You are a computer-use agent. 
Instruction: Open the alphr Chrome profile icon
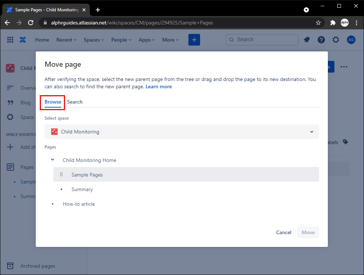pos(345,23)
